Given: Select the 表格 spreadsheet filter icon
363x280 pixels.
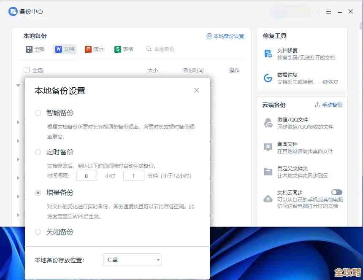Looking at the screenshot, I should tap(114, 49).
